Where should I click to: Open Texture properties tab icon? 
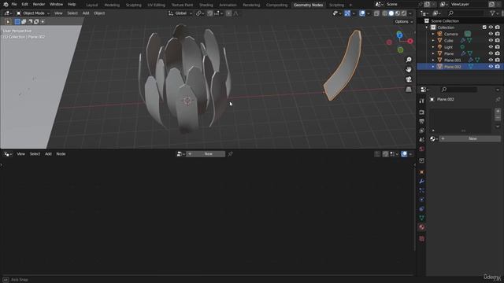[422, 239]
